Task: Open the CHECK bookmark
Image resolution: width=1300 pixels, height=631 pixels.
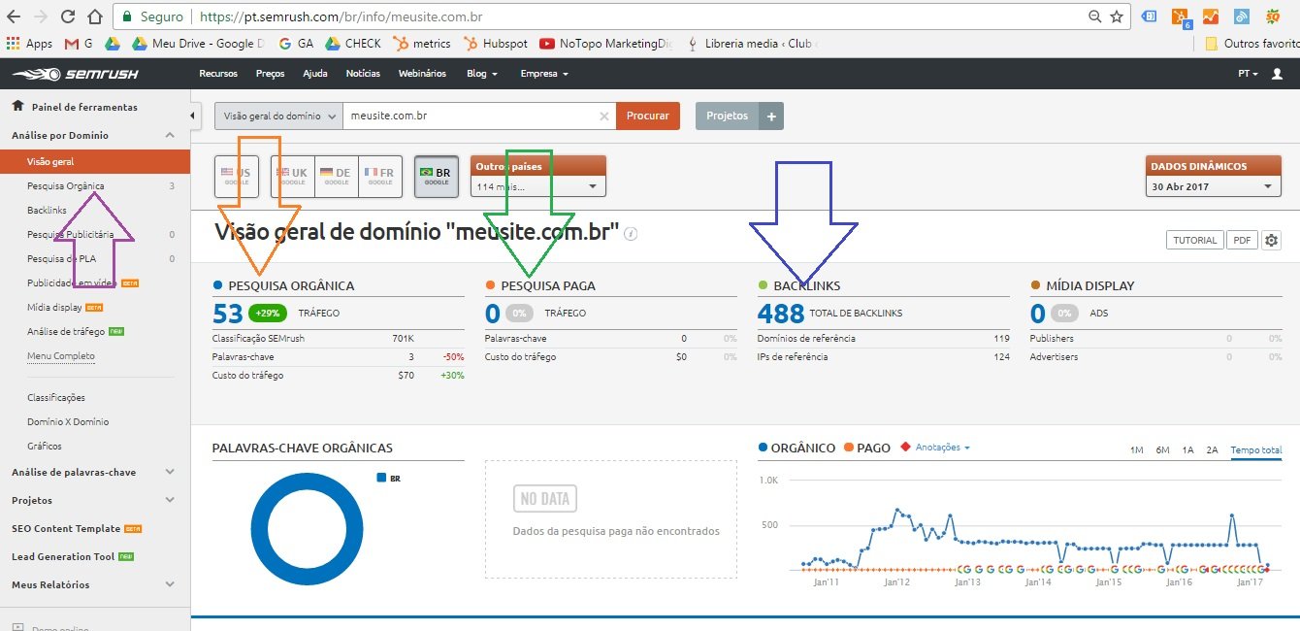Action: (x=353, y=43)
